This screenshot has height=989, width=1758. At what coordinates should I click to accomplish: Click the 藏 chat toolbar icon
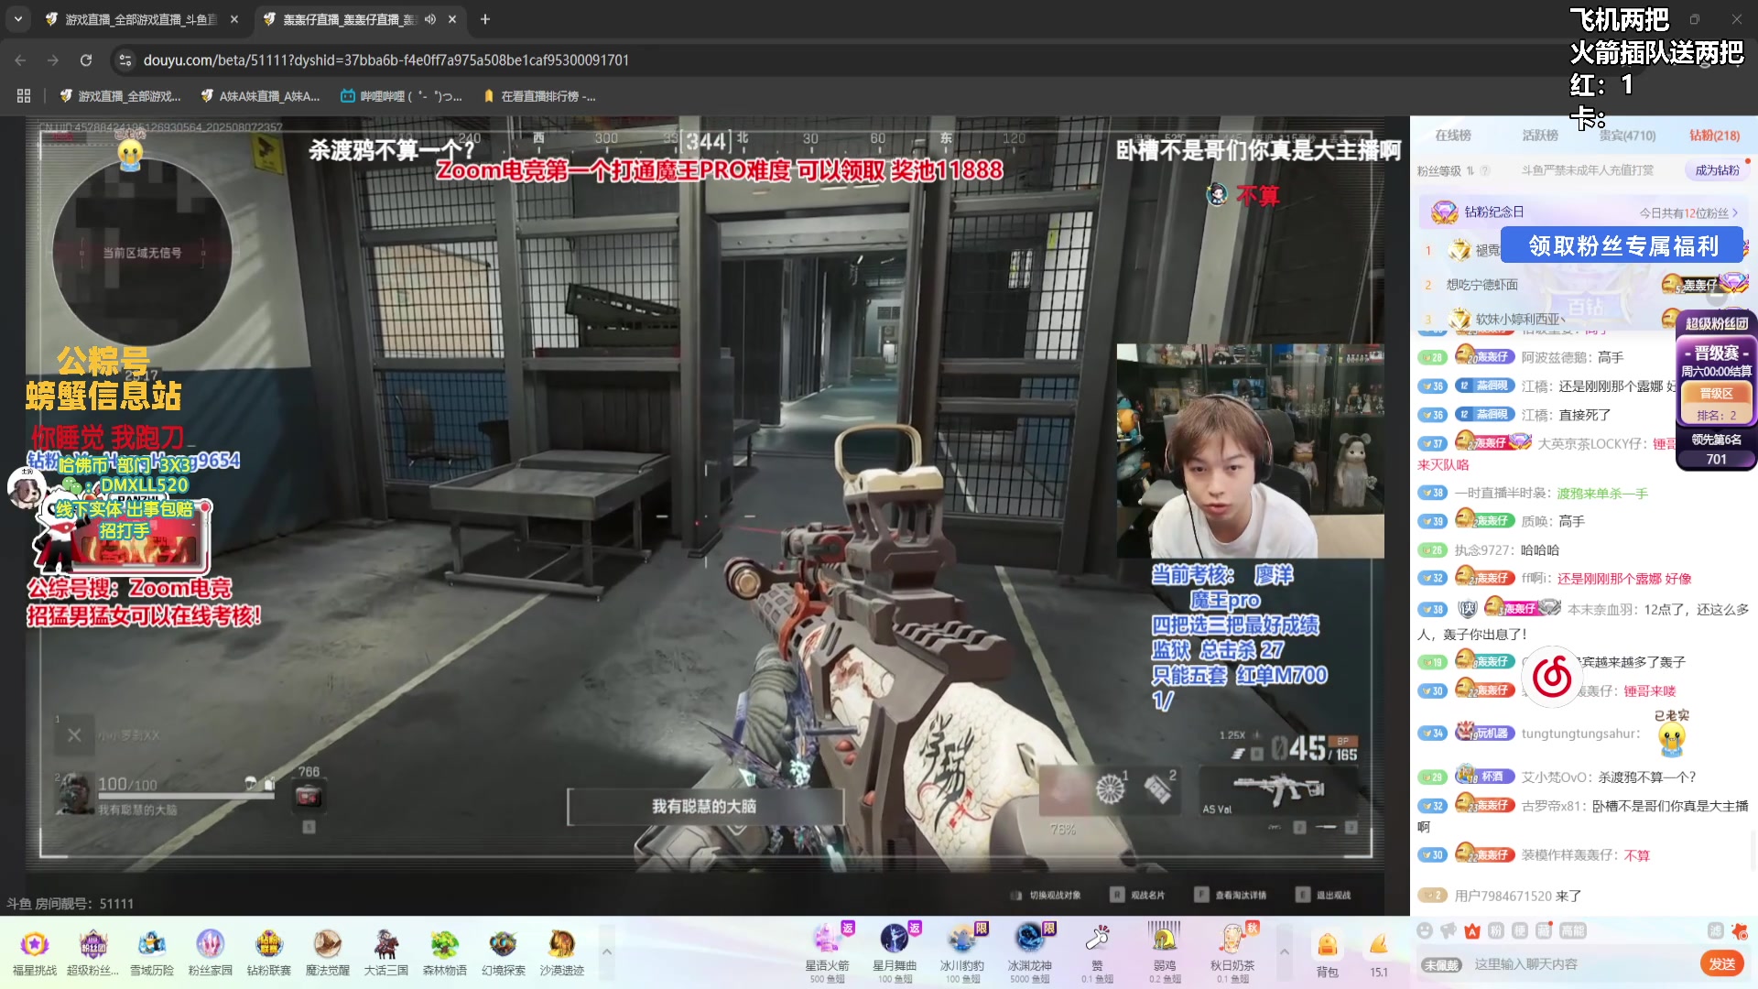[1543, 931]
